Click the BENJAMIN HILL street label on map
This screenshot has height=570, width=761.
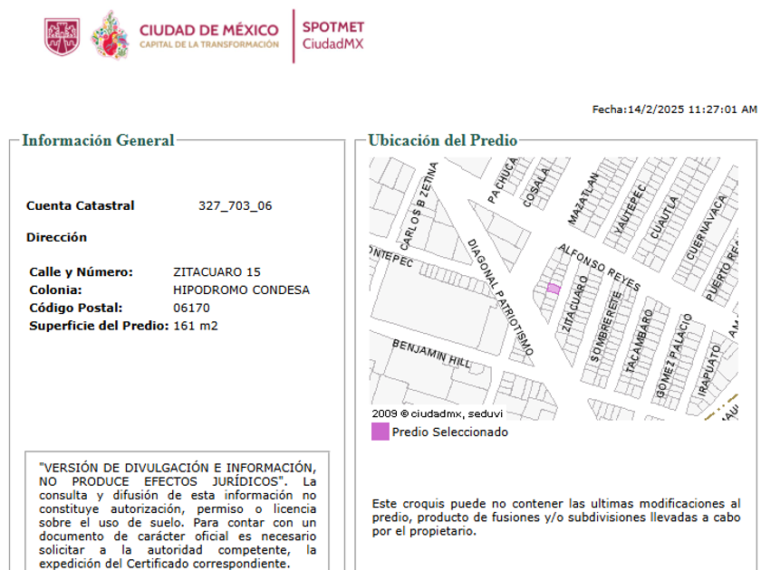pos(431,354)
